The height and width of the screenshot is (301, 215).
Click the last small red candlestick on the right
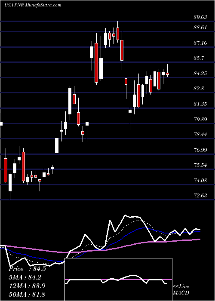[x=168, y=74]
